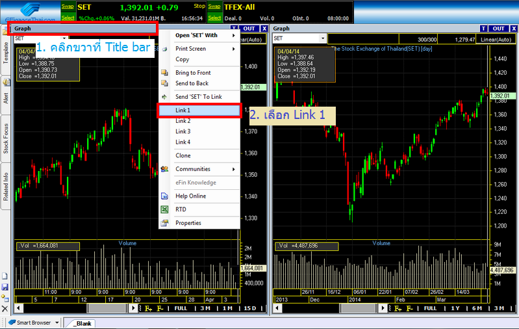This screenshot has width=519, height=329.
Task: Click scroll-right arrow under left graph
Action: tap(133, 308)
